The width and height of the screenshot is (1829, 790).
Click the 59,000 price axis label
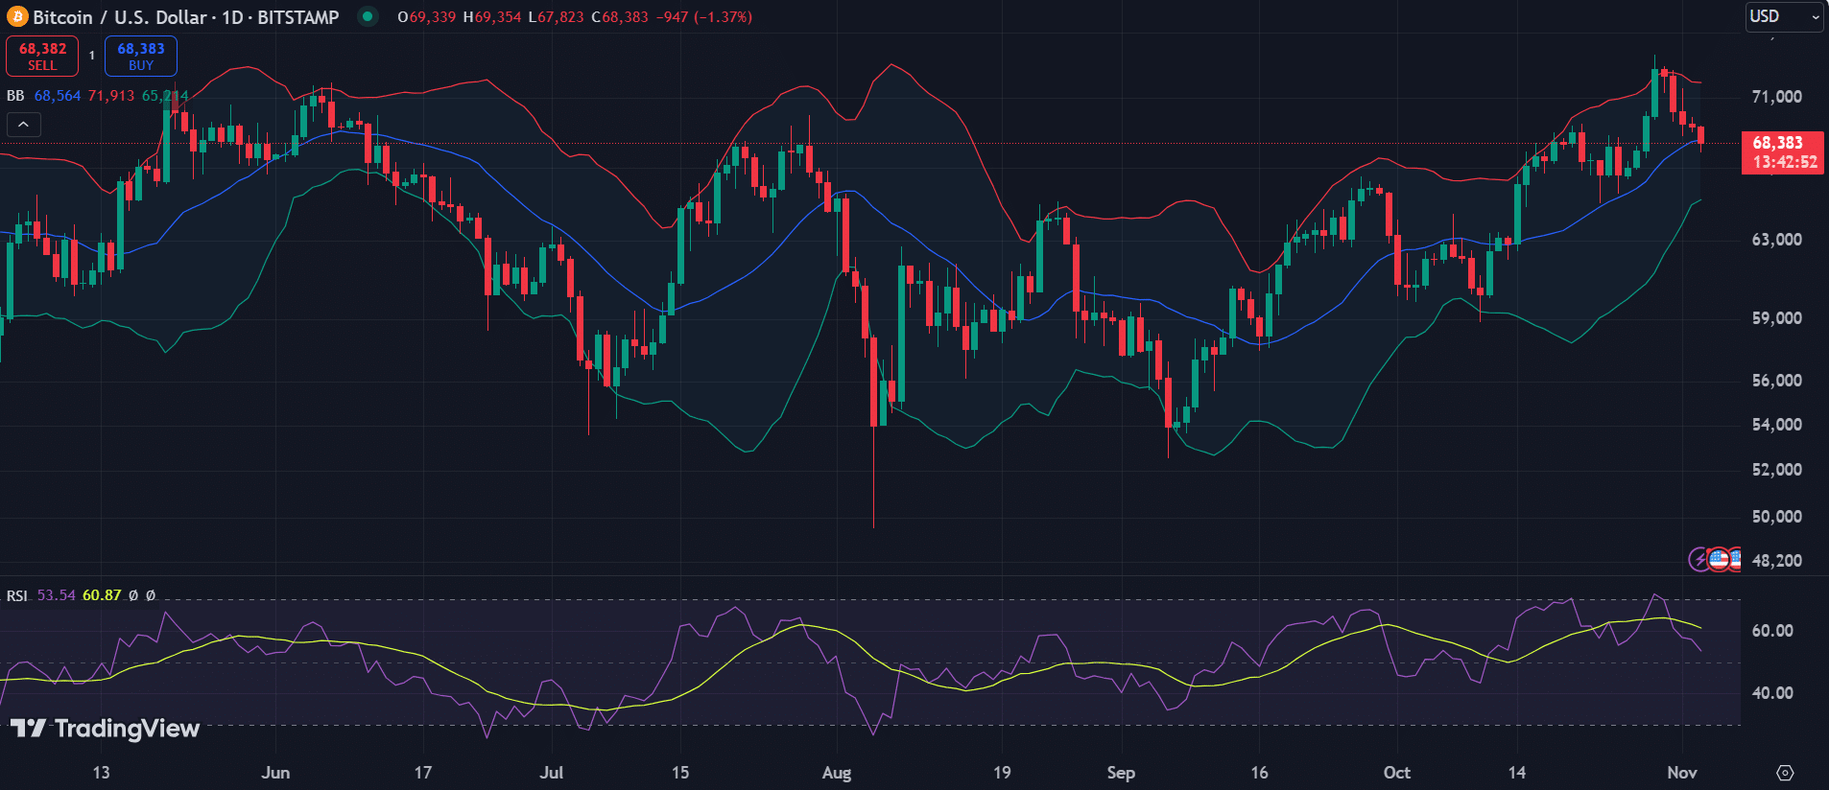tap(1777, 318)
